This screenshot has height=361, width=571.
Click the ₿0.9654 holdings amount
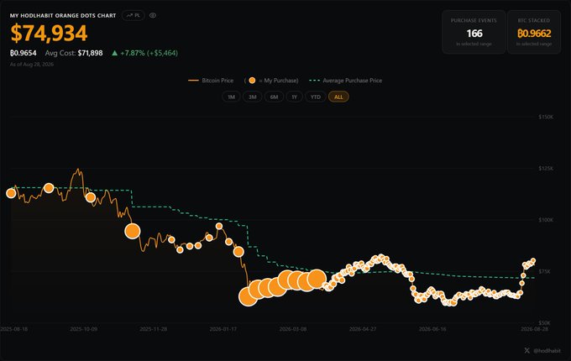[x=24, y=53]
